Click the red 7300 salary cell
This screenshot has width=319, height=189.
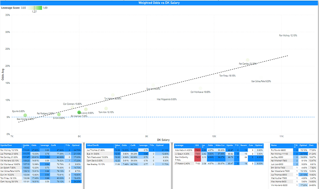[198, 154]
